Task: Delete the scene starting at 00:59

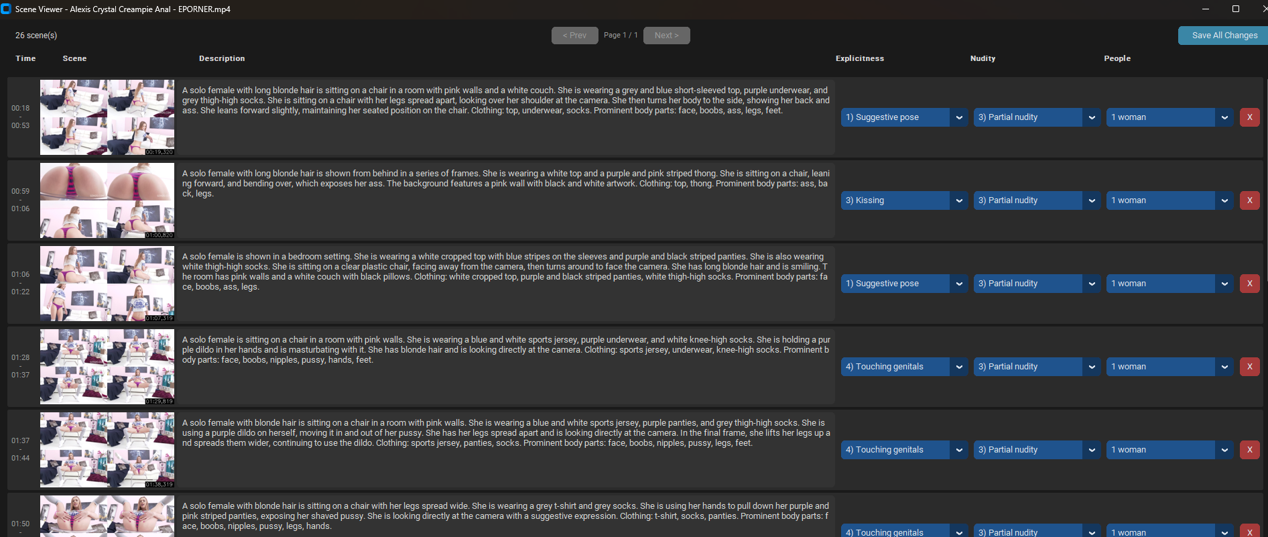Action: tap(1249, 200)
